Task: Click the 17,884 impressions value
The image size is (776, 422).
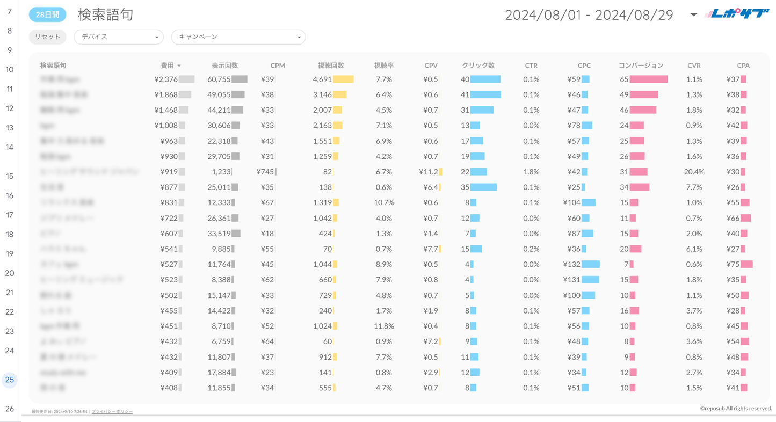Action: pos(219,372)
